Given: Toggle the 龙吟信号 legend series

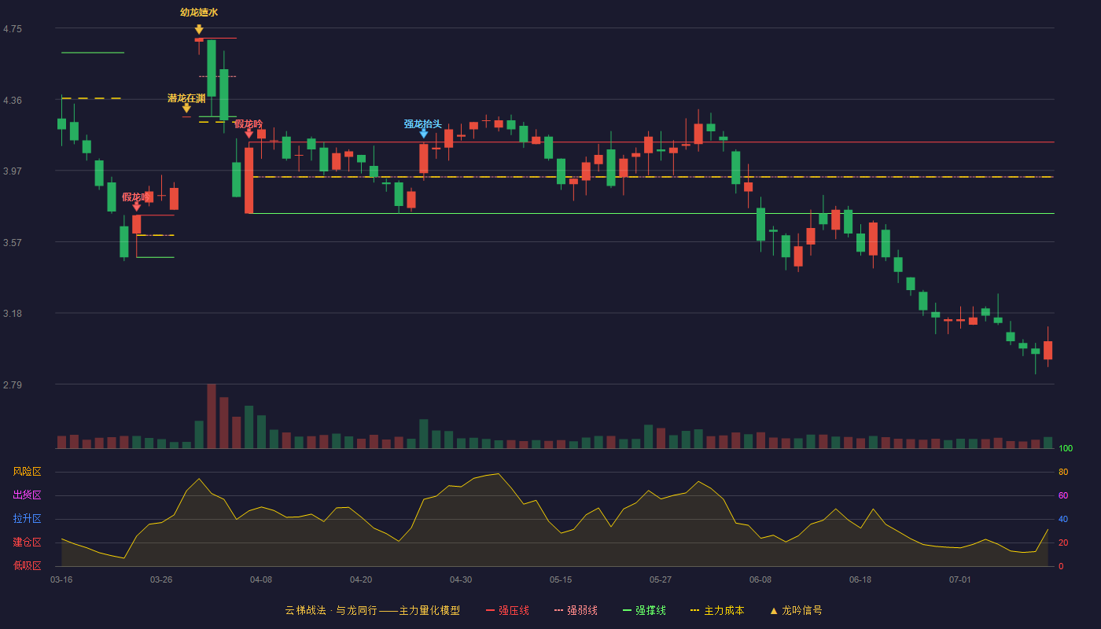Looking at the screenshot, I should point(796,610).
